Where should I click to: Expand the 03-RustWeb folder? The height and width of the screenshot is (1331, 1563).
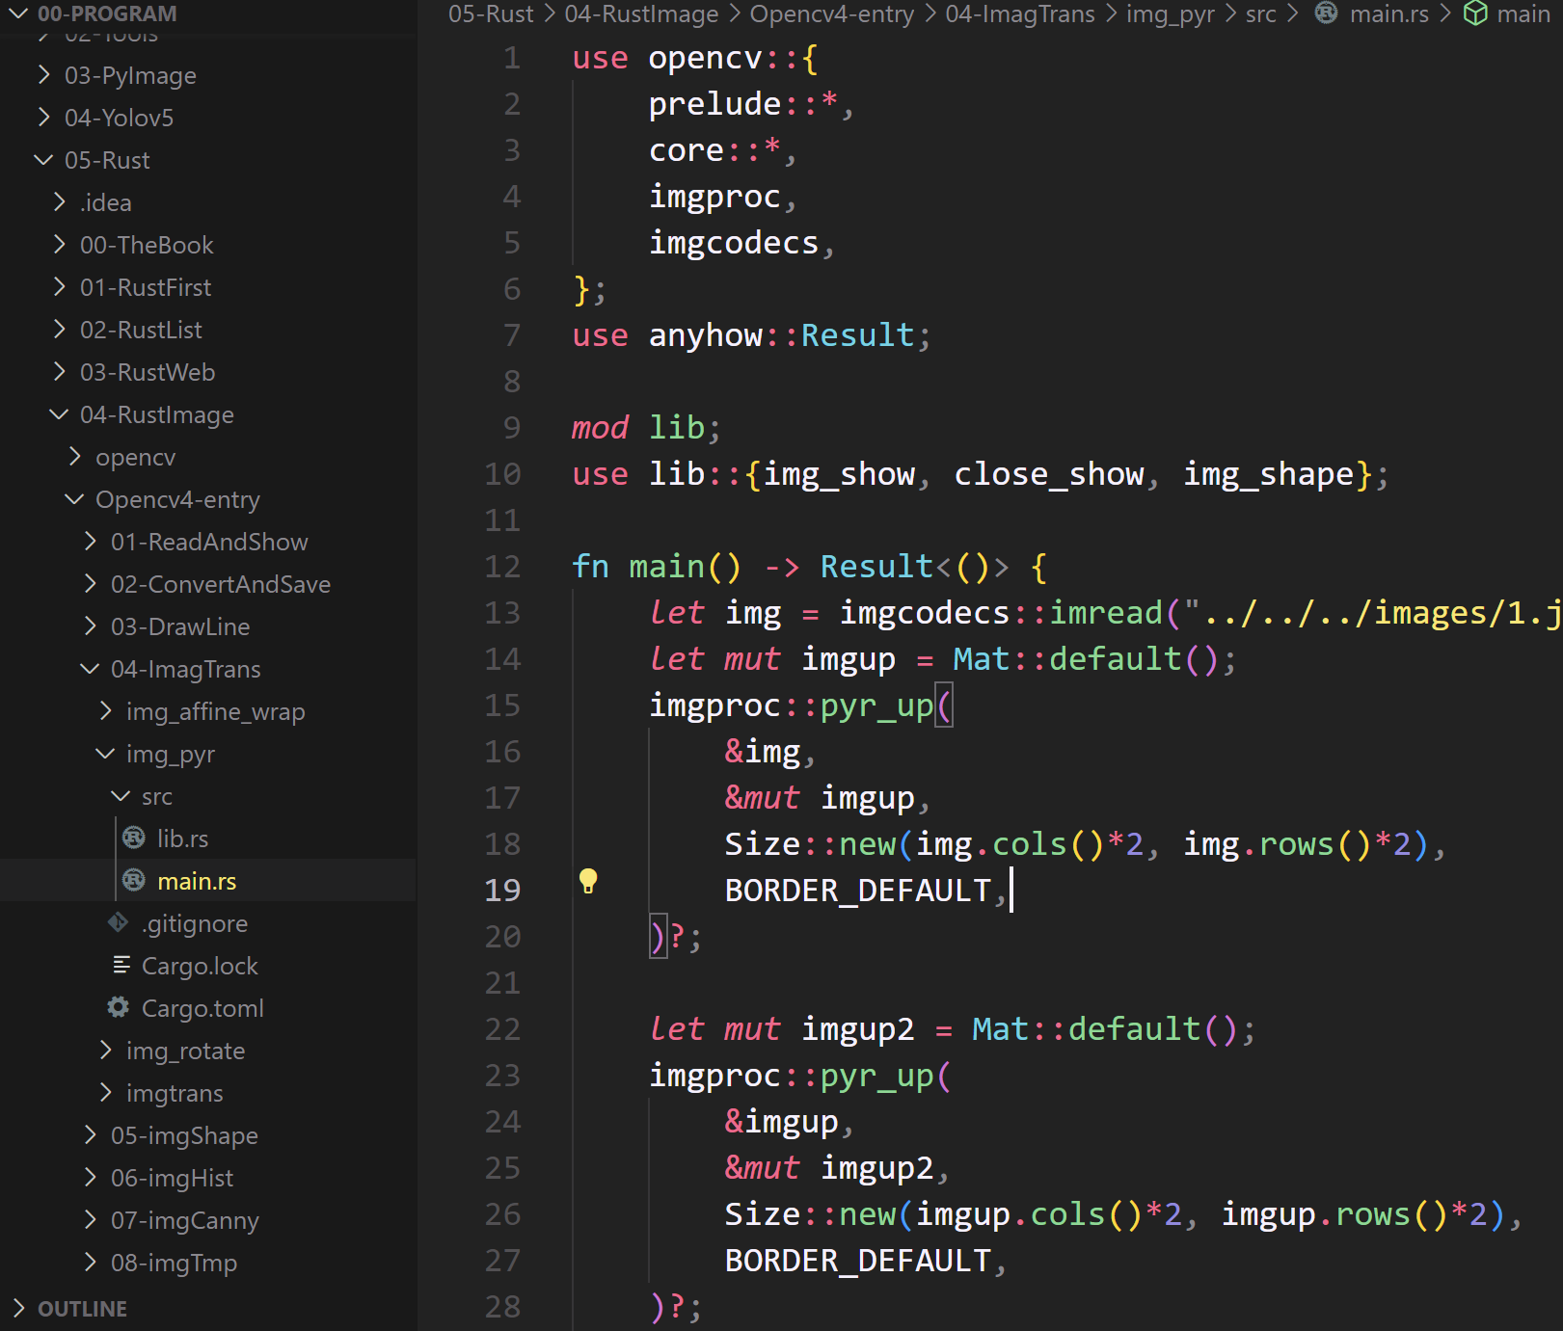pos(59,372)
